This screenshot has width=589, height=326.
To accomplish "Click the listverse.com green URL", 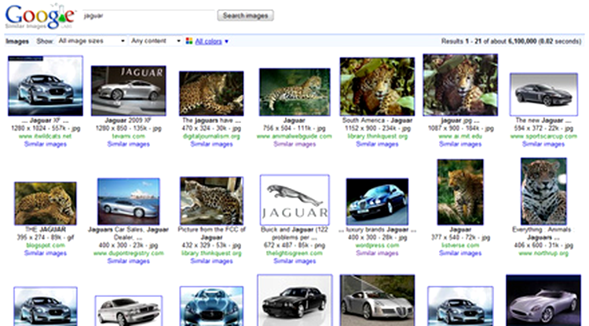I will click(x=460, y=245).
